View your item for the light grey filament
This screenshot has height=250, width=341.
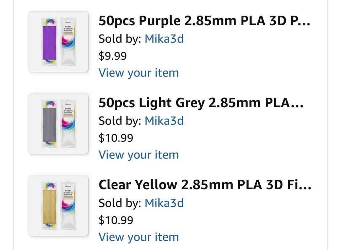coord(139,155)
